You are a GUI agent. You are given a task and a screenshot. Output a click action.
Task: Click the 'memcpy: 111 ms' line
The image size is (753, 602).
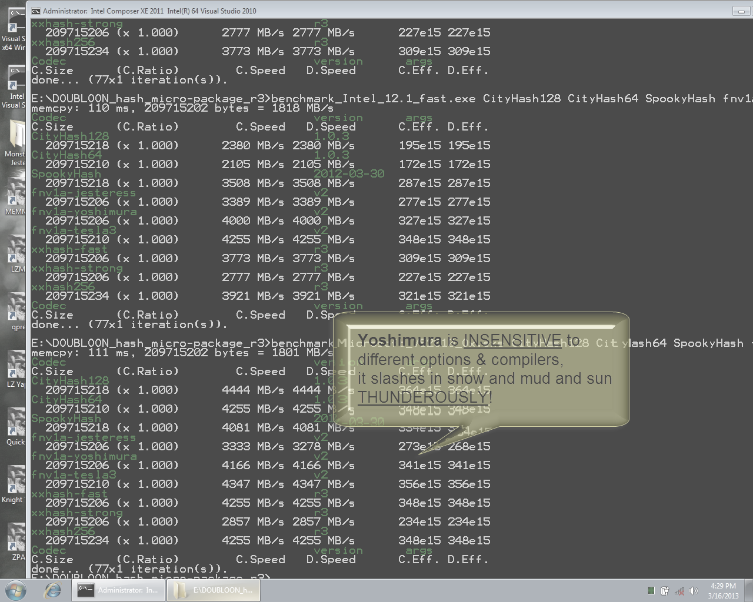pyautogui.click(x=182, y=352)
